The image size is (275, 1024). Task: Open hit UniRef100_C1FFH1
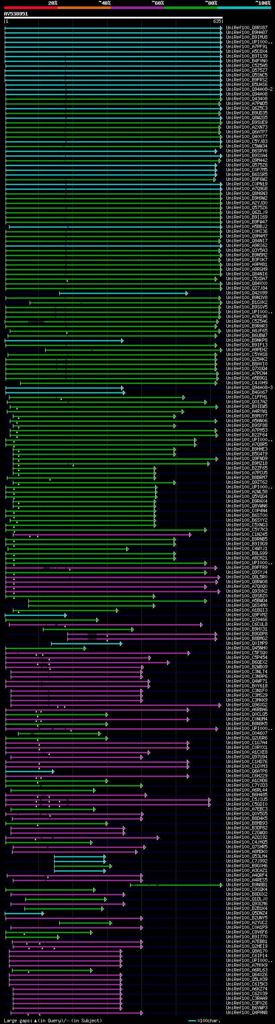pyautogui.click(x=247, y=397)
